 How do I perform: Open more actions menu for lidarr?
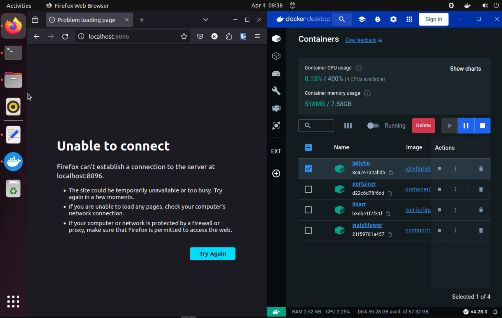coord(455,210)
